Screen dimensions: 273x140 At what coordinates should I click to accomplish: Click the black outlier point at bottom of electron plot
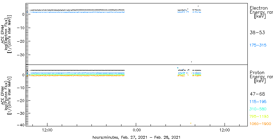click(191, 62)
